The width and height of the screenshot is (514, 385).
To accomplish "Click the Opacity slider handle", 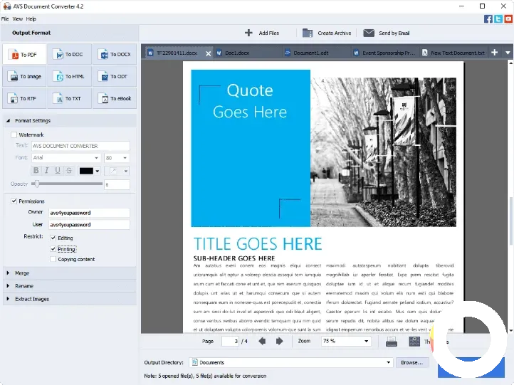I will [x=37, y=184].
